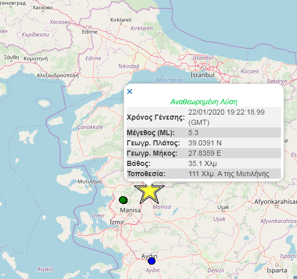Click the Αναθεωρημένη Λύση heading
Image resolution: width=297 pixels, height=279 pixels.
pos(204,102)
